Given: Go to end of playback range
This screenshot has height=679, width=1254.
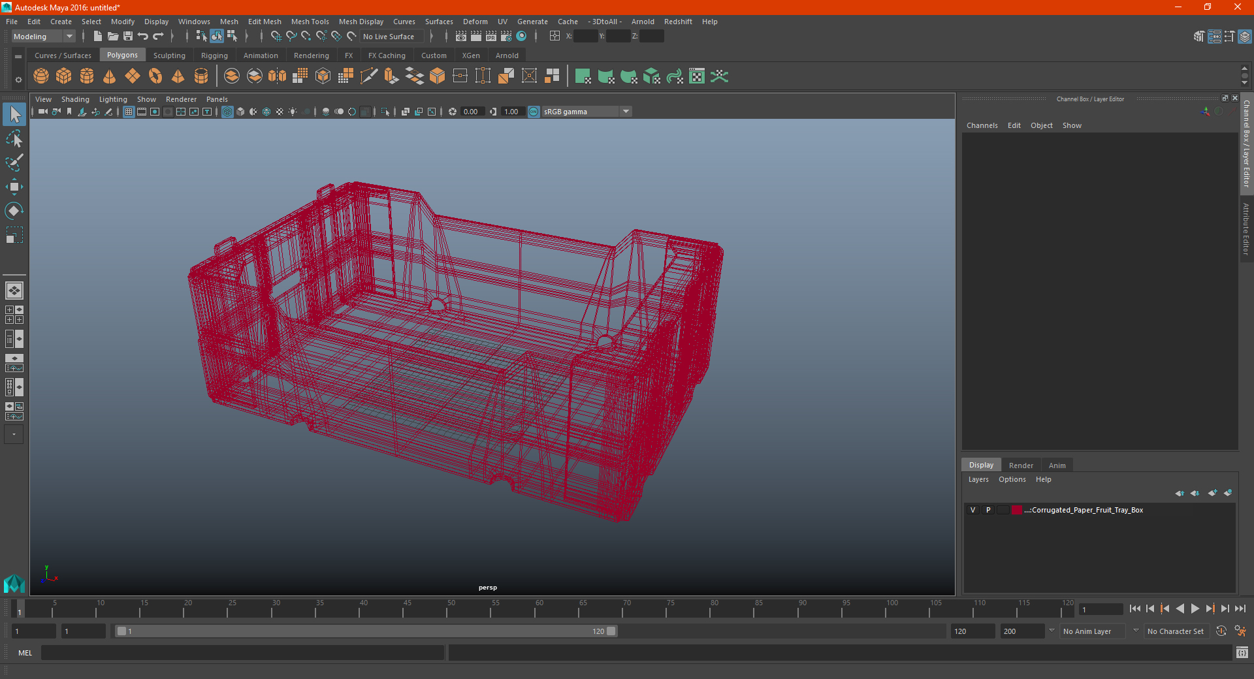Looking at the screenshot, I should click(x=1240, y=608).
